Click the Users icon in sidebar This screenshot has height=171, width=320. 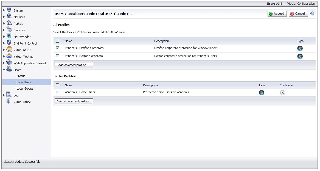point(9,69)
